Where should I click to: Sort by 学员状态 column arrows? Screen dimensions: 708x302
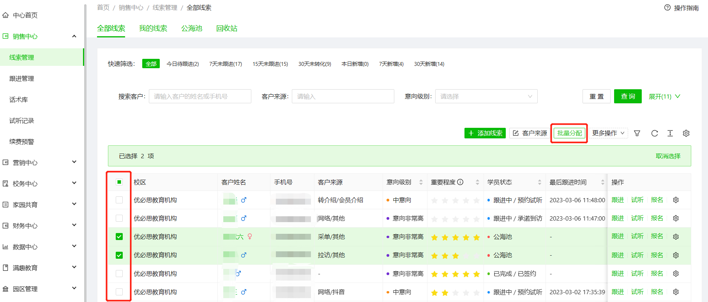coord(540,182)
